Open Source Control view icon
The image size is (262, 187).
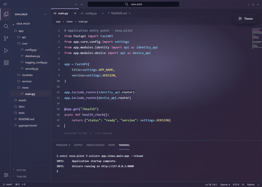[x=6, y=38]
